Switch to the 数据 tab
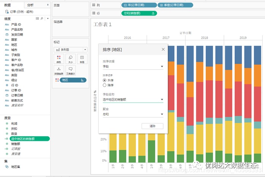 pyautogui.click(x=8, y=5)
